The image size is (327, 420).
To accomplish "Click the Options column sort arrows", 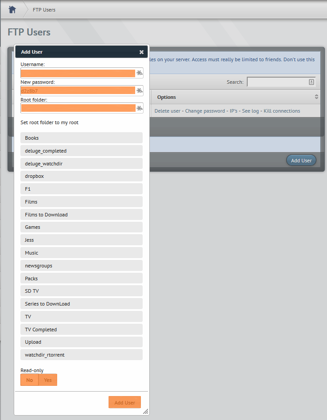I will coord(316,97).
